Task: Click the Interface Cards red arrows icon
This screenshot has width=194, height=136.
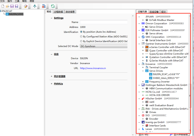Action: pyautogui.click(x=147, y=125)
